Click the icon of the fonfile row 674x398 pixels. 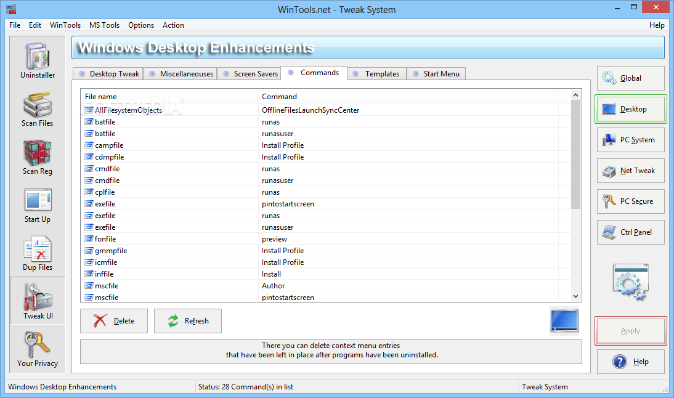tap(89, 239)
